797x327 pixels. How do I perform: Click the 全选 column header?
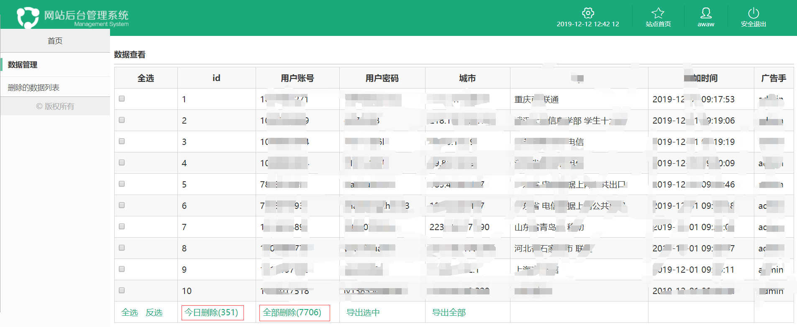(x=146, y=78)
